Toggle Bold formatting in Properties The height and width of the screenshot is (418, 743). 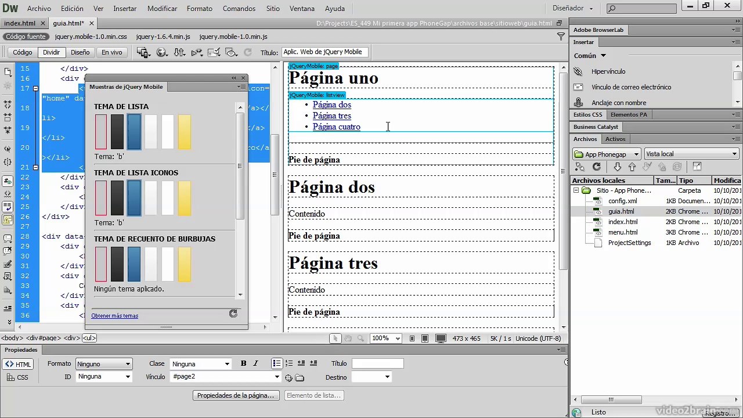click(x=243, y=363)
